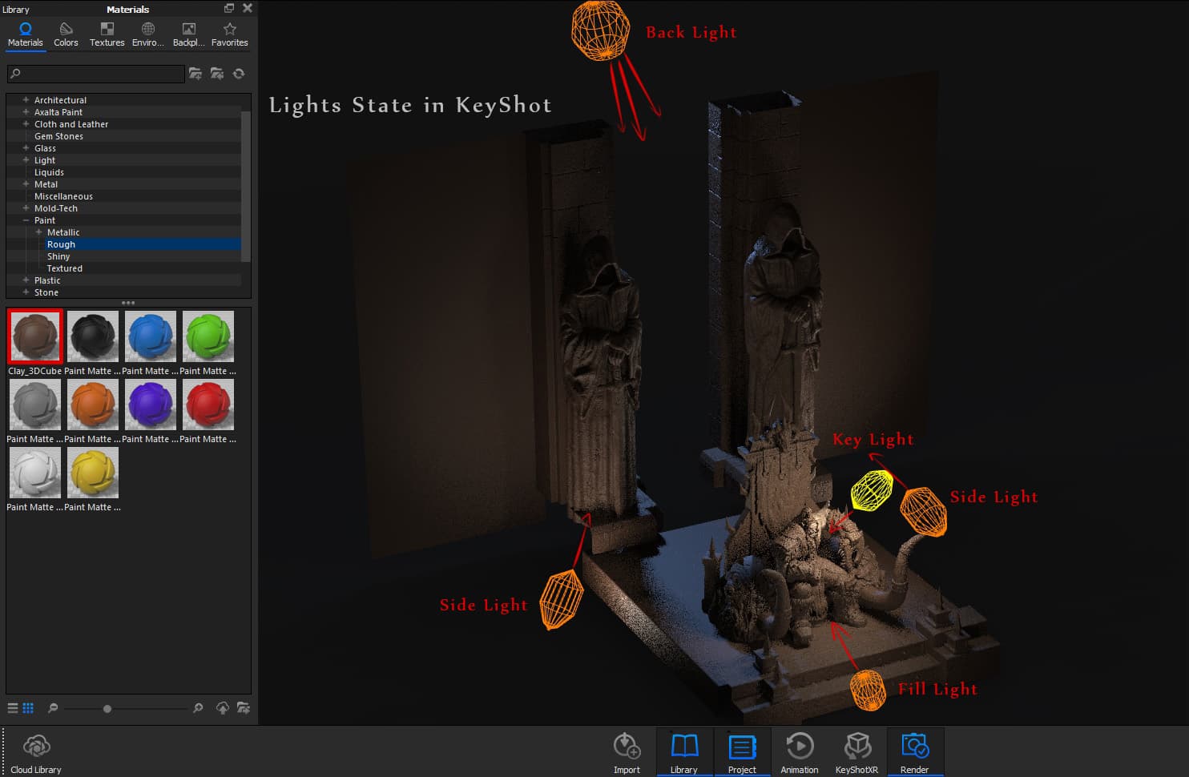1189x777 pixels.
Task: Upload material to cloud icon
Action: [223, 708]
